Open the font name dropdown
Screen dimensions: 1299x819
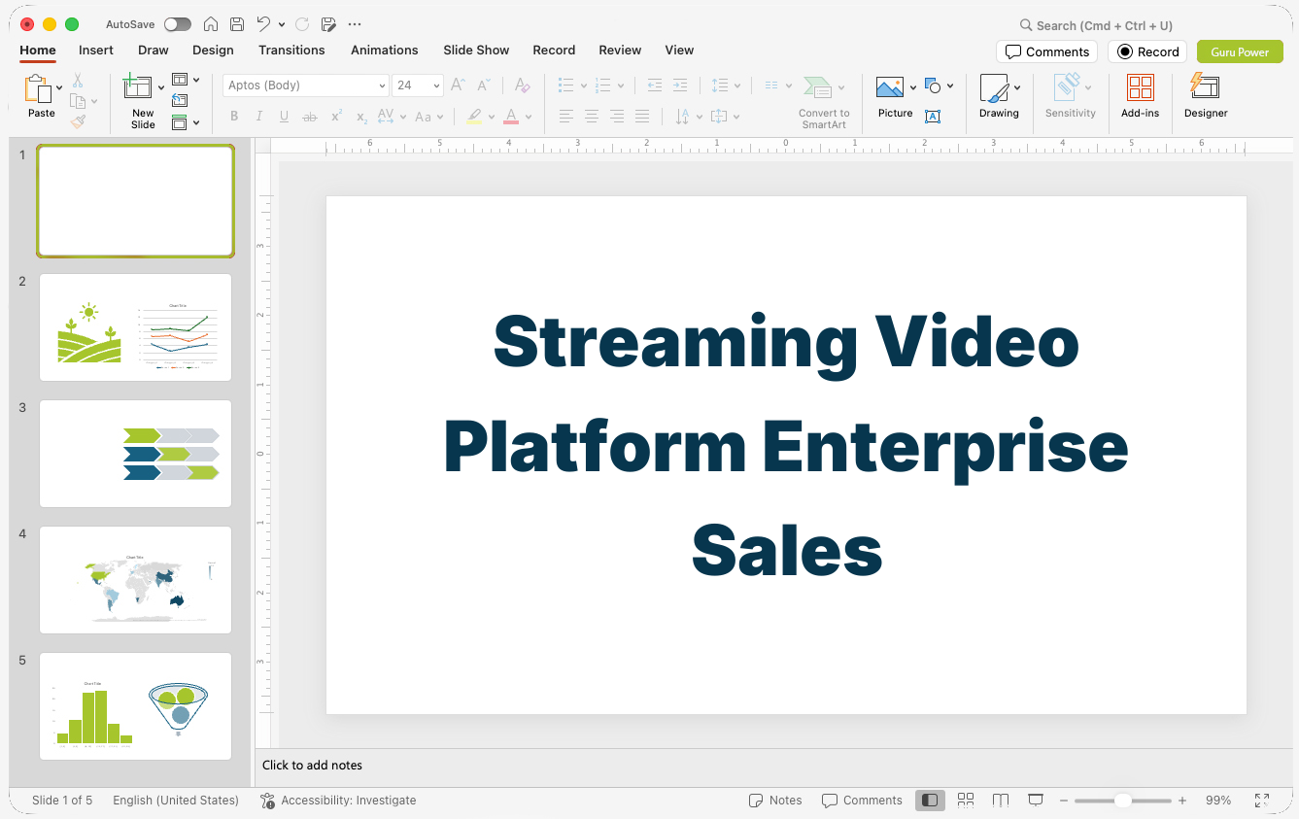[382, 85]
